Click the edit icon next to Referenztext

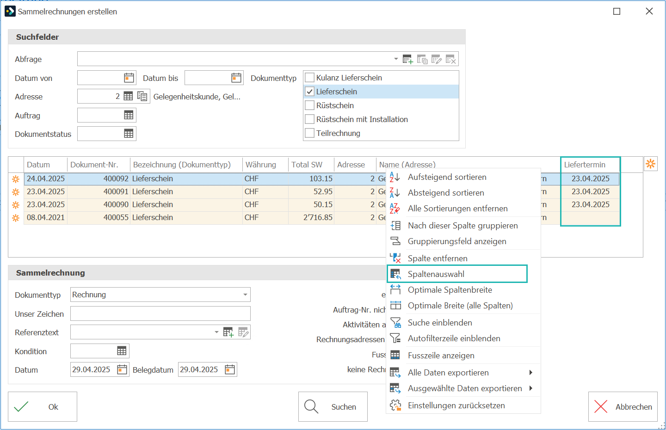243,332
